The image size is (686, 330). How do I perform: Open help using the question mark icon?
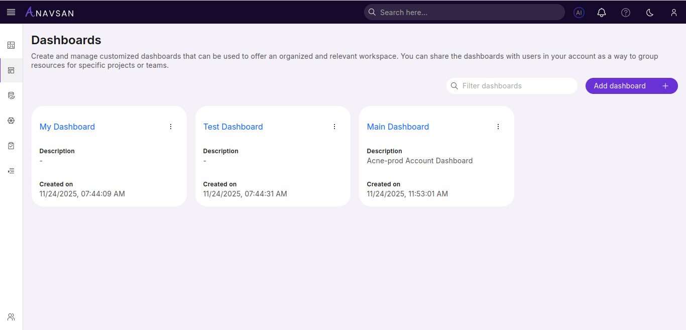click(x=625, y=12)
